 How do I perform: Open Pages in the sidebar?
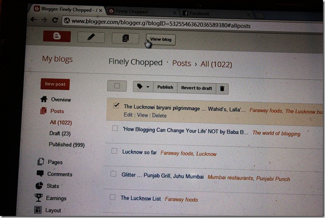click(55, 162)
